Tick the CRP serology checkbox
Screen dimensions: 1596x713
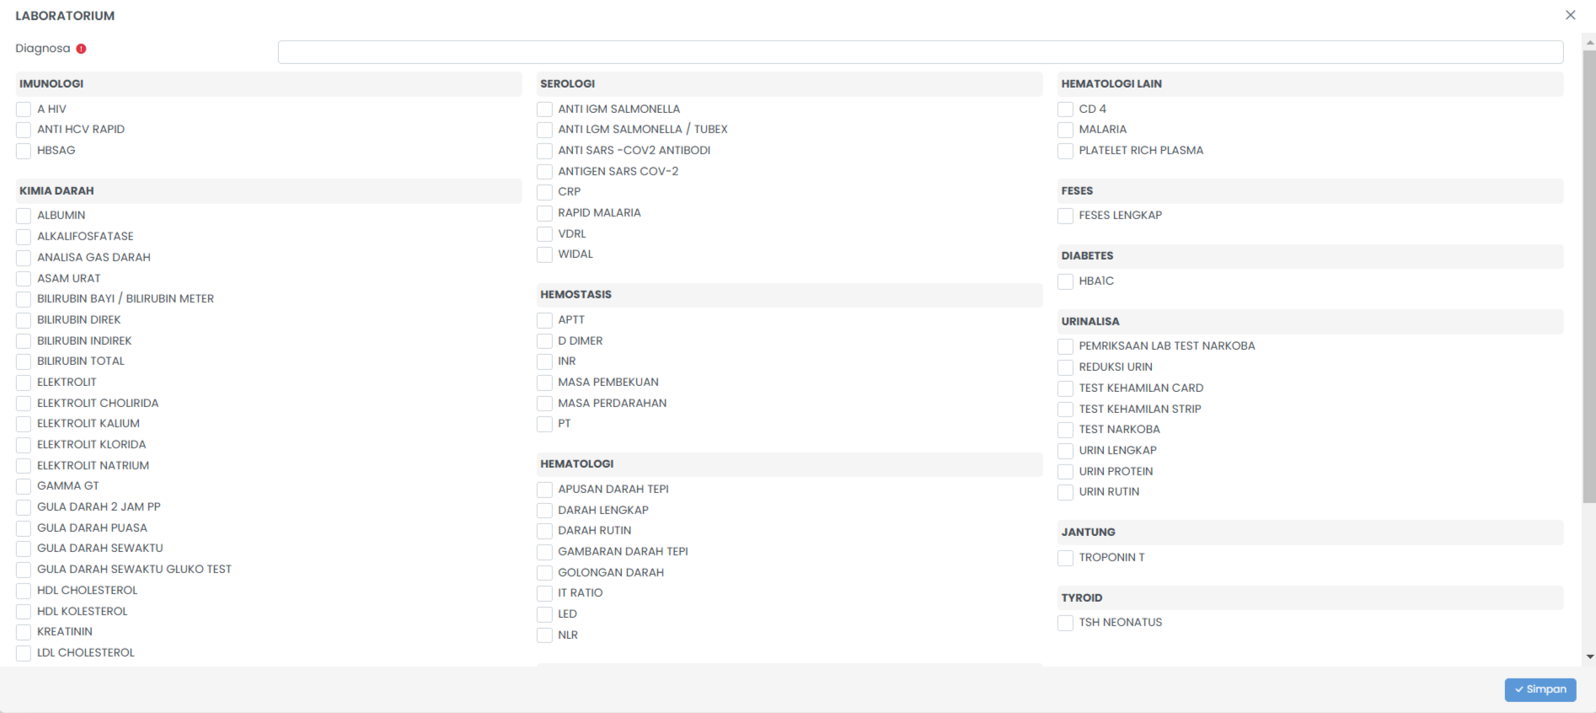(x=544, y=192)
